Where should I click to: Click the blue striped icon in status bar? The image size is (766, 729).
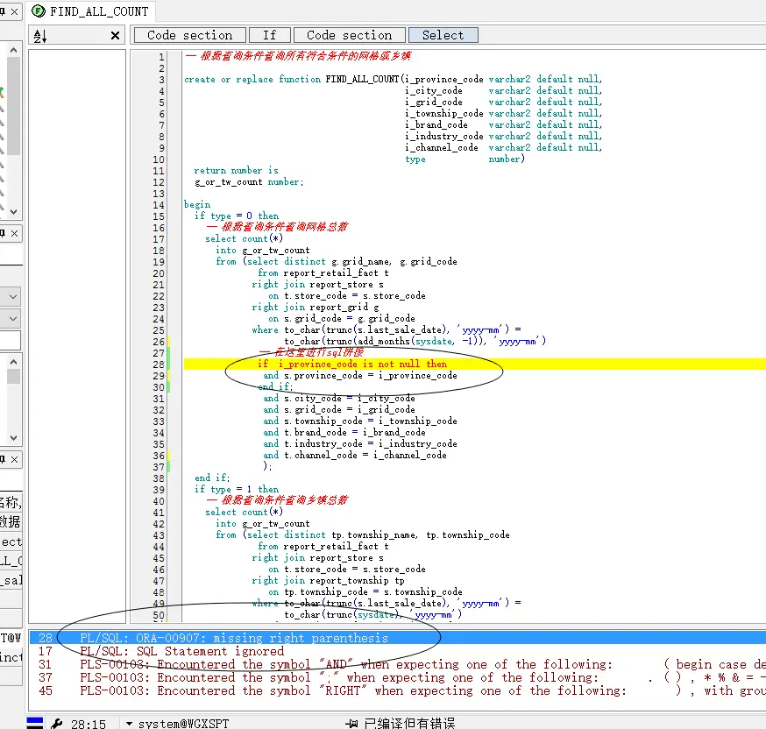coord(35,723)
